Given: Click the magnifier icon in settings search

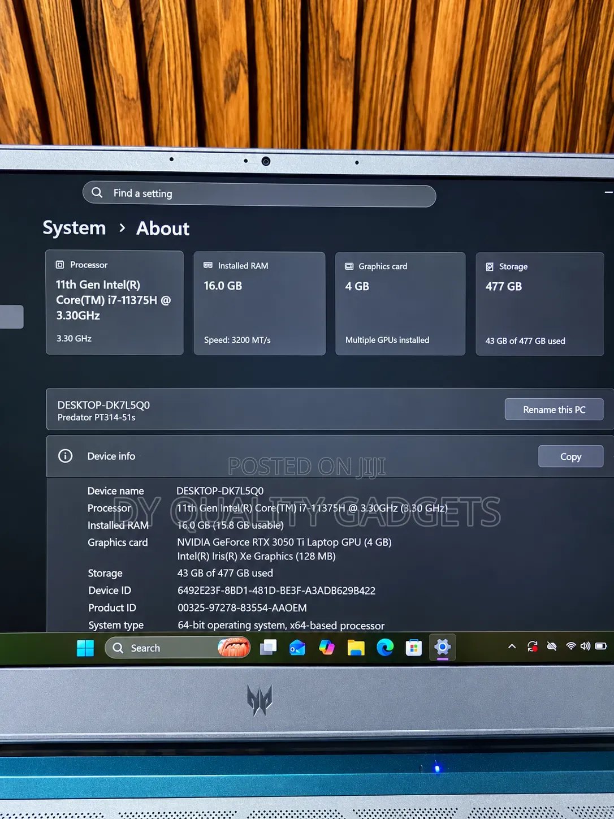Looking at the screenshot, I should point(97,192).
